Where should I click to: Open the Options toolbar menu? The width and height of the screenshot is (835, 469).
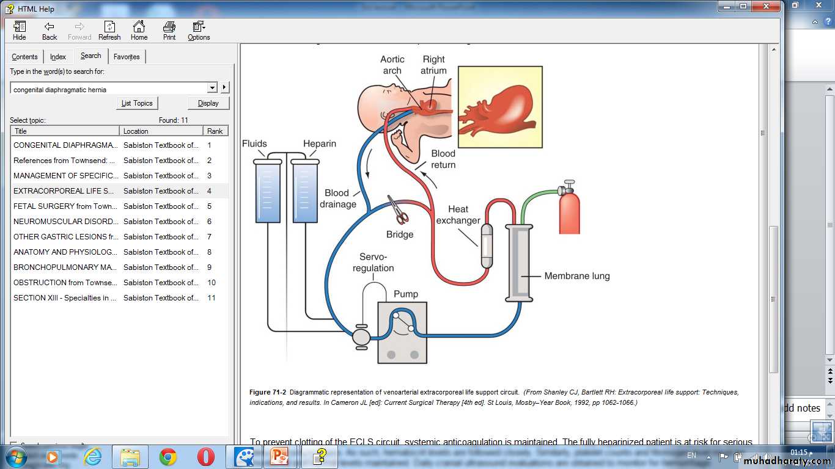pyautogui.click(x=199, y=31)
